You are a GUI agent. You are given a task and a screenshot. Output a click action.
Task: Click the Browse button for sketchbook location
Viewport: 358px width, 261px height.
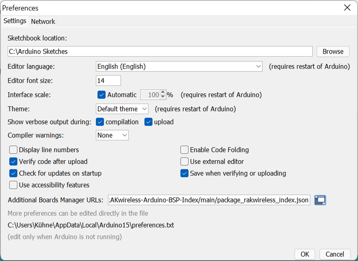(333, 51)
